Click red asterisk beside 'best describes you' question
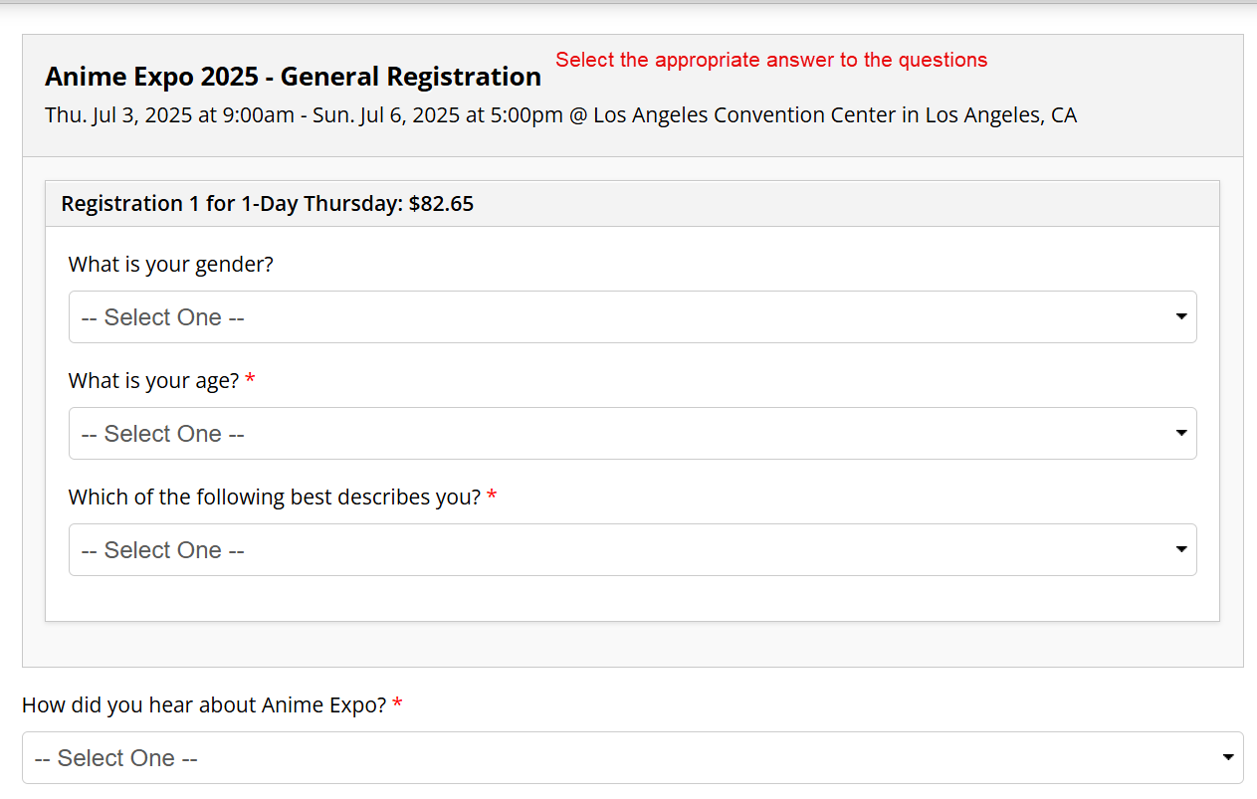Viewport: 1257px width, 799px height. point(492,498)
